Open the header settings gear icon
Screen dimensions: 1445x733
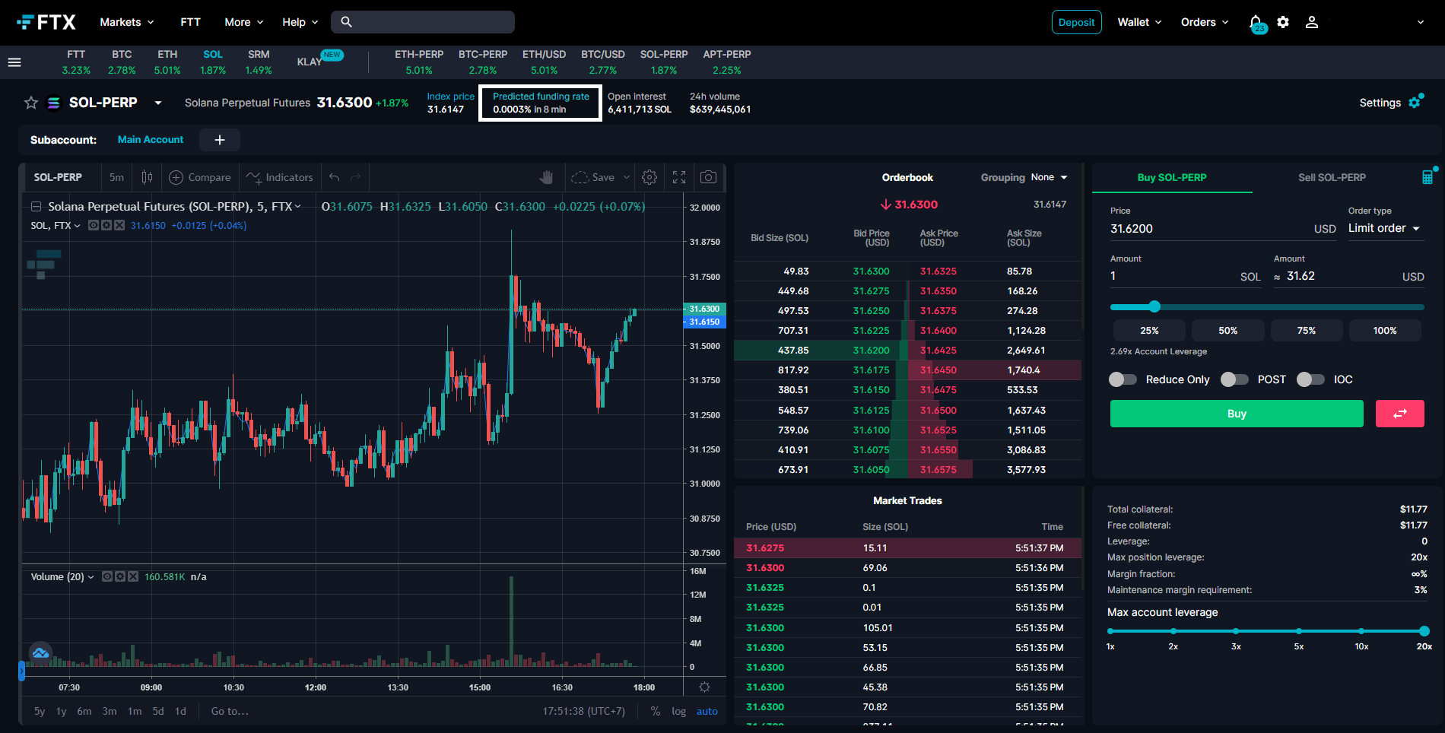[x=1283, y=22]
